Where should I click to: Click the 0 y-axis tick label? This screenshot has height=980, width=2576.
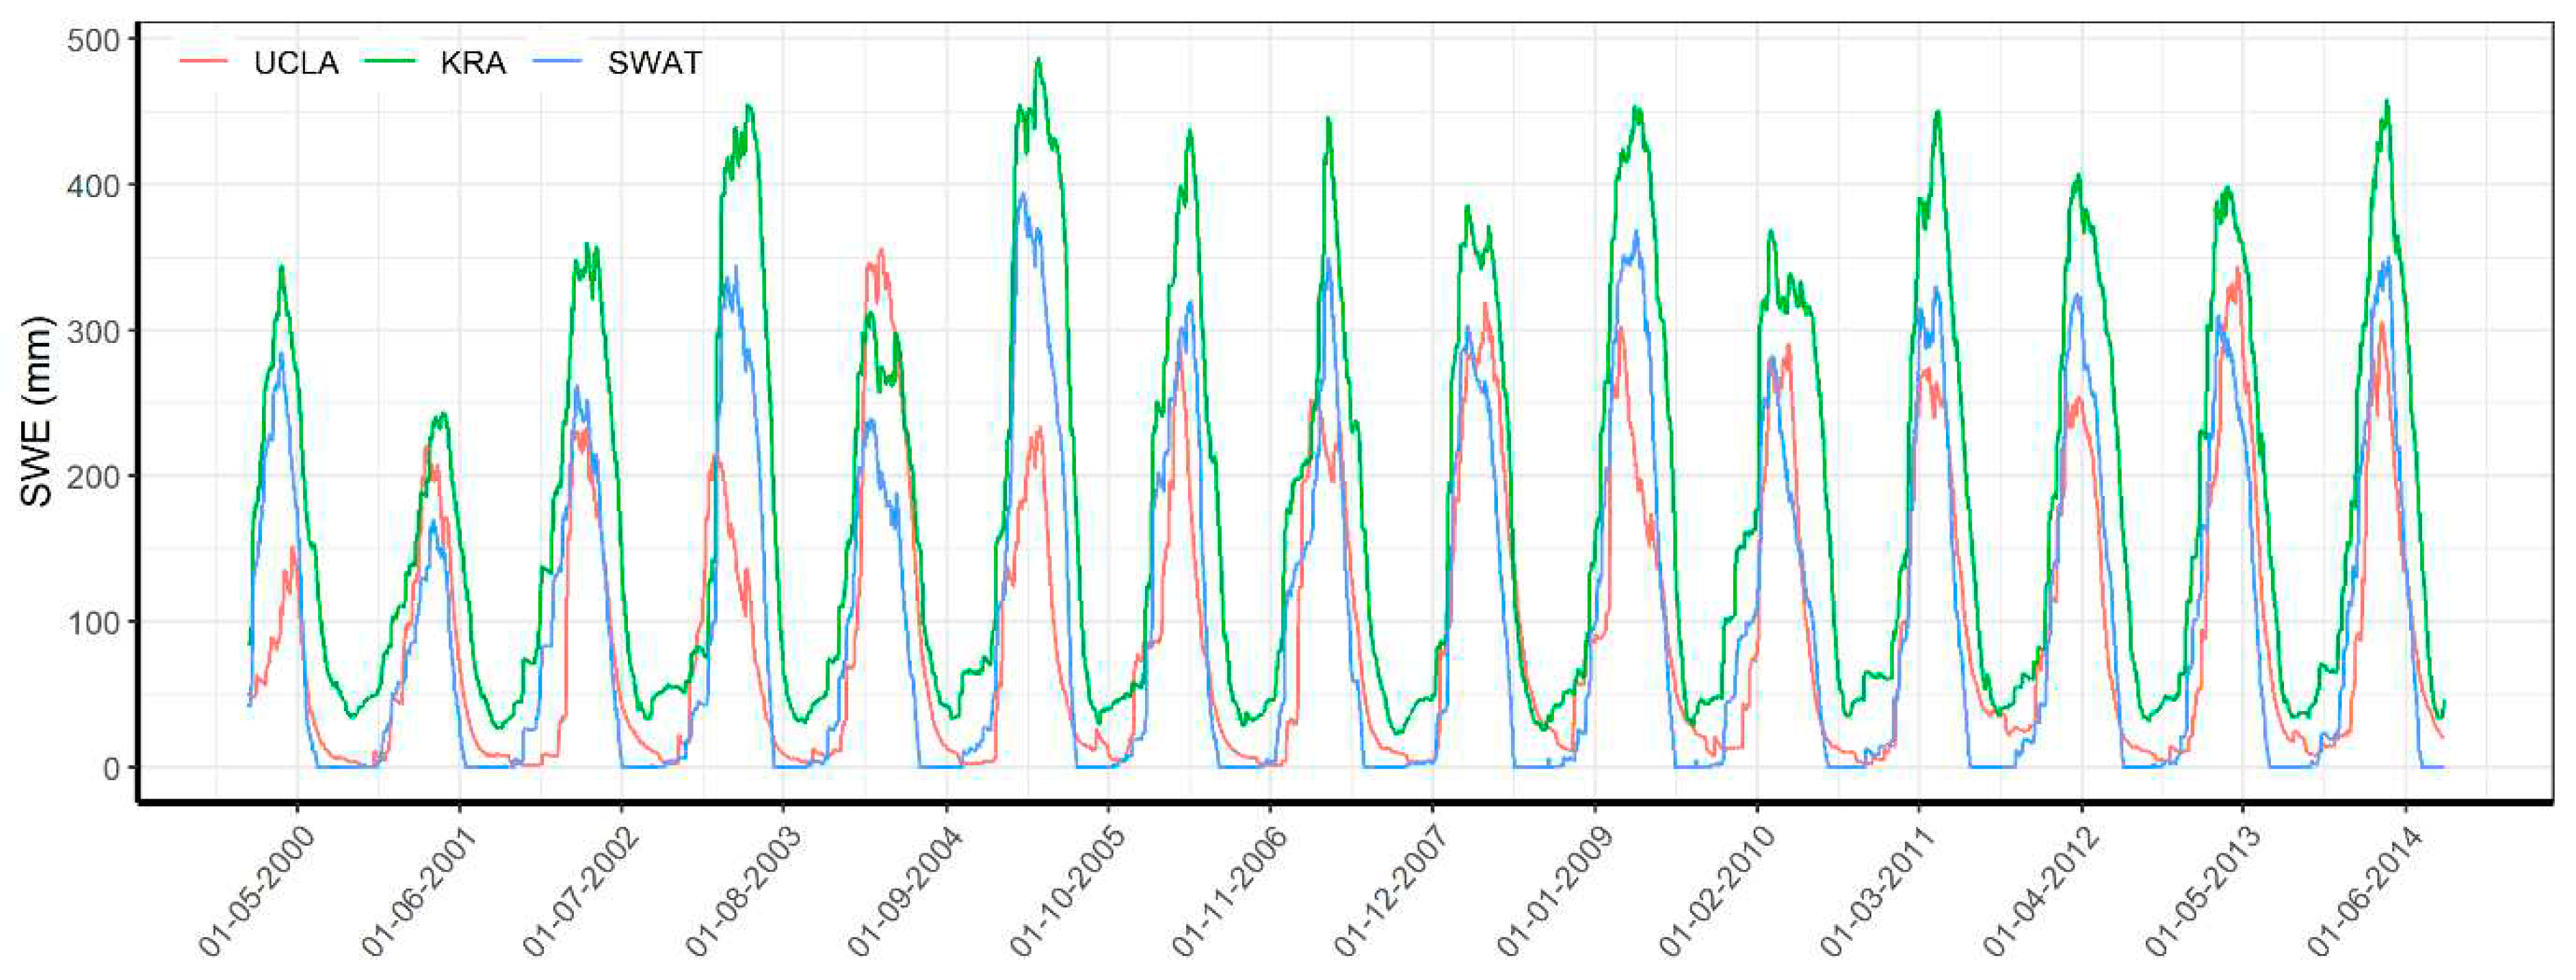pos(111,768)
